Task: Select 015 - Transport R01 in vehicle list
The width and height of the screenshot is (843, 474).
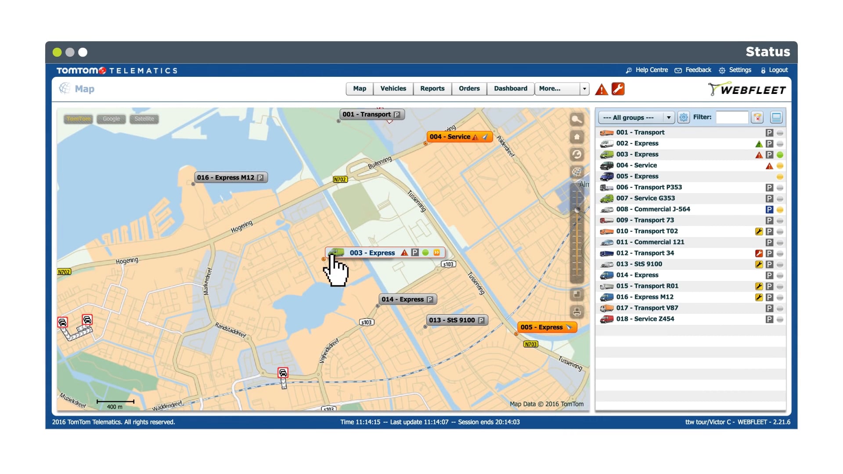Action: click(x=691, y=286)
